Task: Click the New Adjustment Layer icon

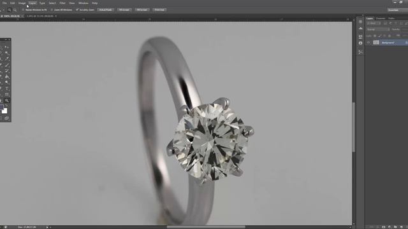Action: [390, 227]
